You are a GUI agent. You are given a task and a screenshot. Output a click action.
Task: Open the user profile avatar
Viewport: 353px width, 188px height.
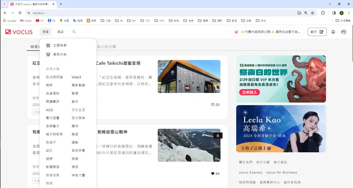(x=343, y=32)
